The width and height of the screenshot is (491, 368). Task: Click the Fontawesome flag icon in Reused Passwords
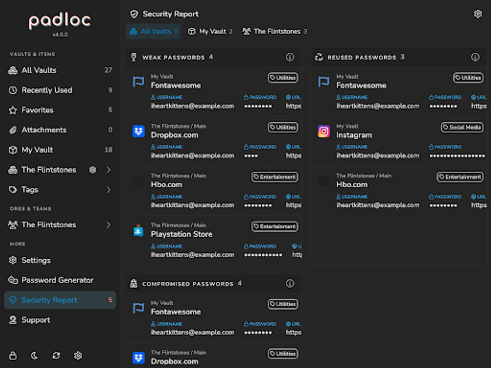(324, 82)
